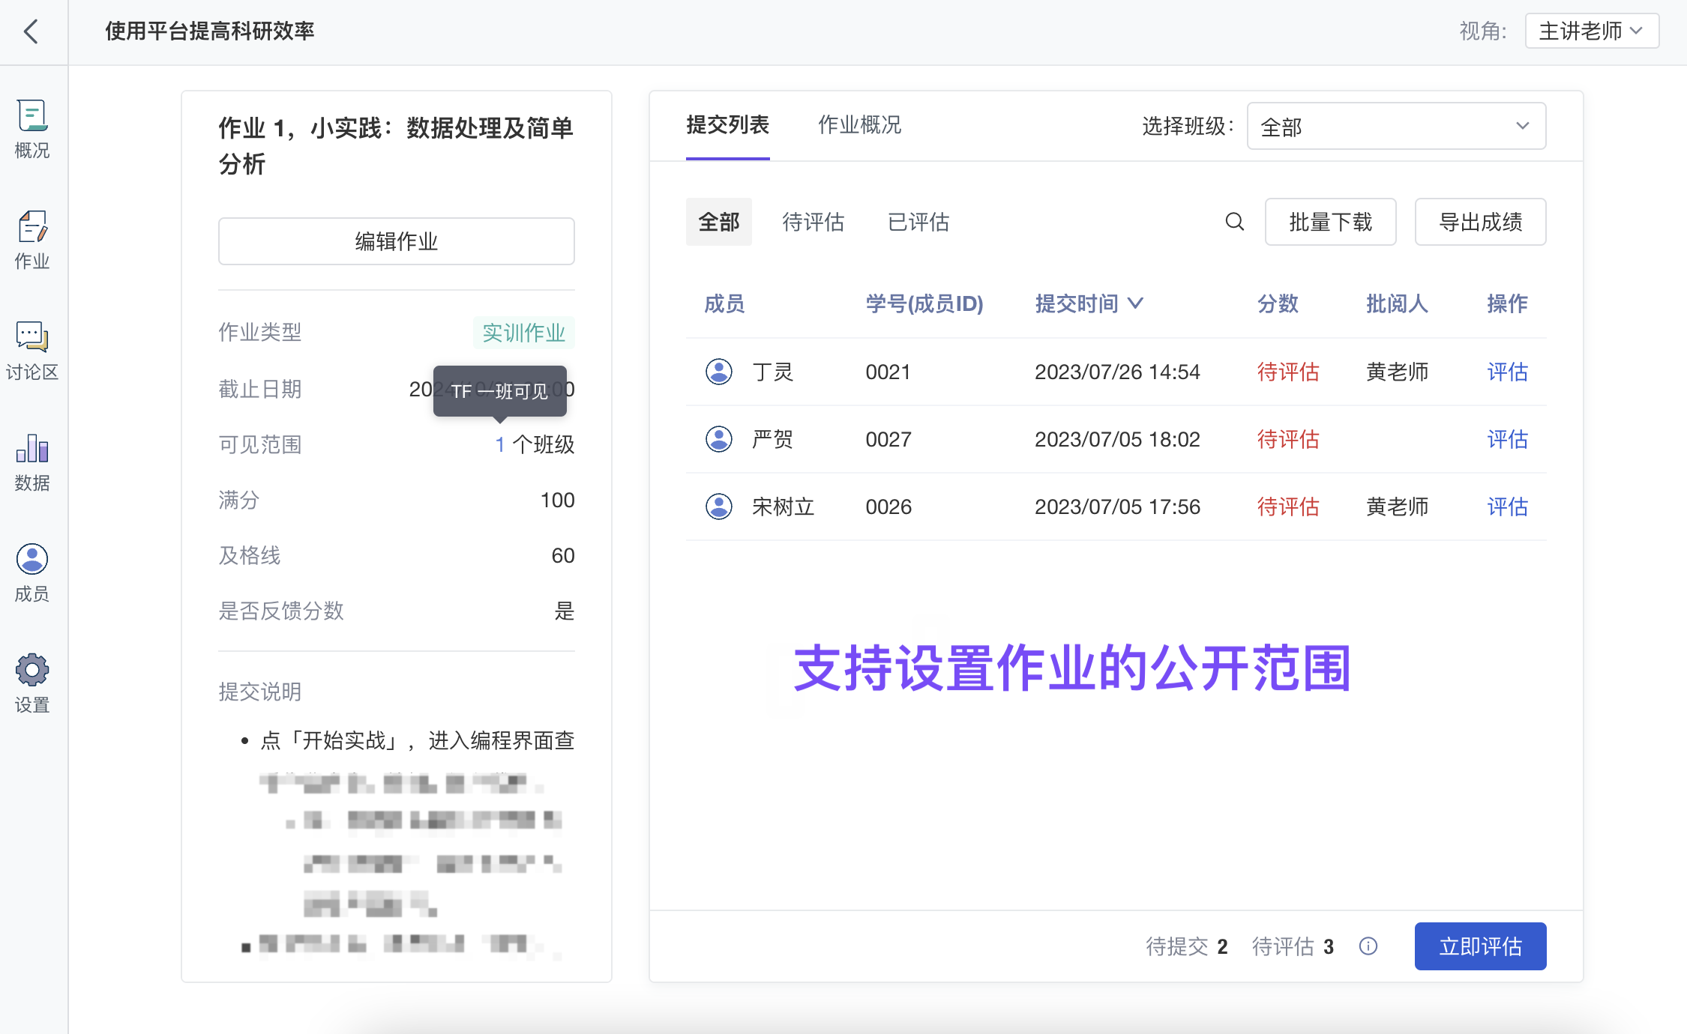Filter submissions by 待评估
1687x1034 pixels.
[813, 223]
